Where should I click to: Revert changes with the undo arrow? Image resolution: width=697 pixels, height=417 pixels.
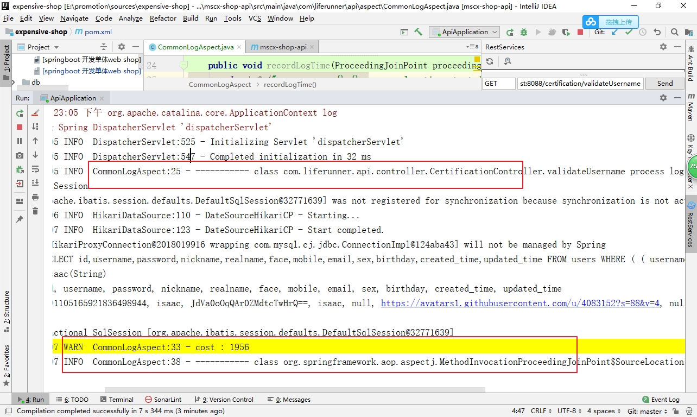[x=657, y=32]
